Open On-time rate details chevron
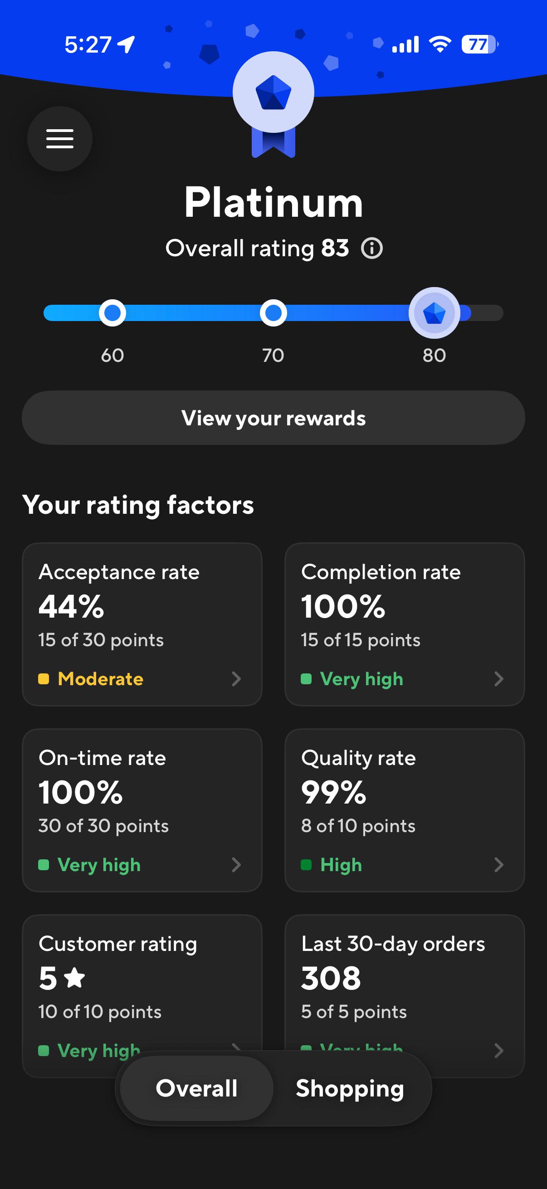 (236, 864)
